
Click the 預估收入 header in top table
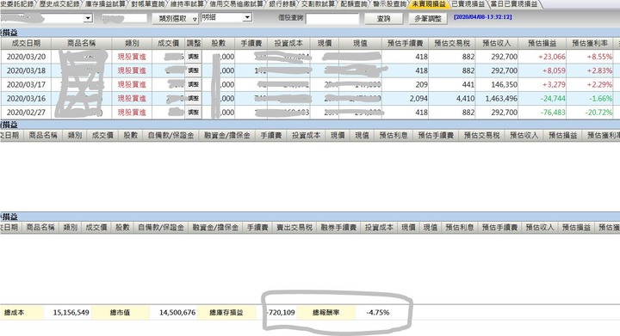(x=496, y=43)
